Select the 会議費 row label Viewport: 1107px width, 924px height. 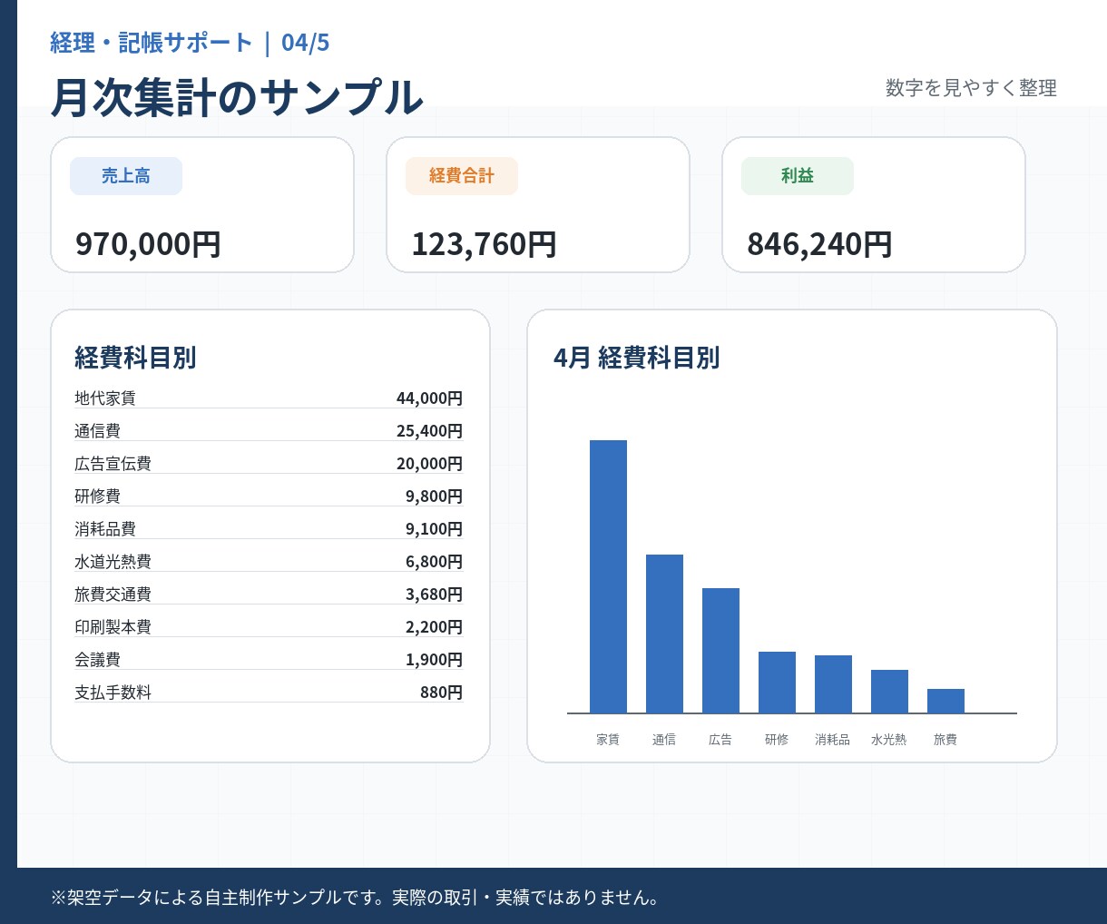click(97, 659)
